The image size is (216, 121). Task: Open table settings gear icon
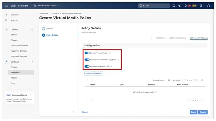[x=202, y=80]
